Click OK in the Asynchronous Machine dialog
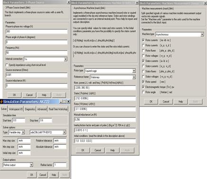The height and width of the screenshot is (179, 207). pos(83,151)
